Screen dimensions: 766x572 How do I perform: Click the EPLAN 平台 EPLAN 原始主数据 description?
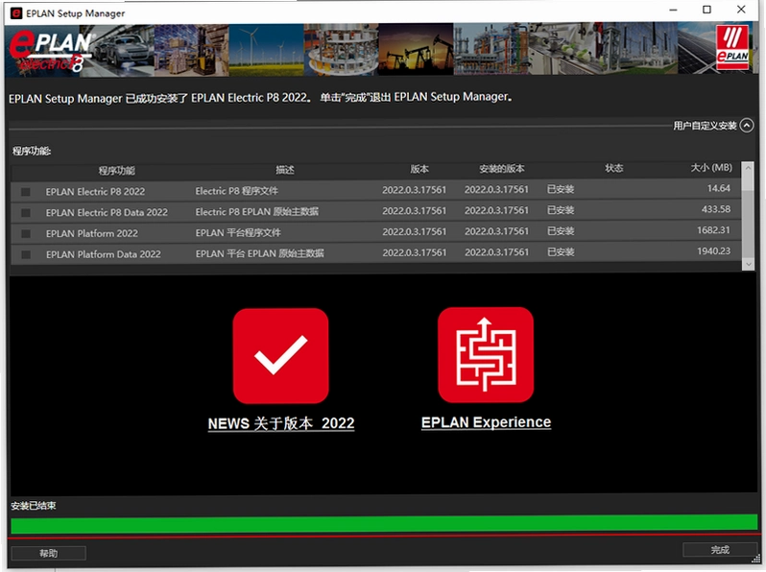[259, 253]
